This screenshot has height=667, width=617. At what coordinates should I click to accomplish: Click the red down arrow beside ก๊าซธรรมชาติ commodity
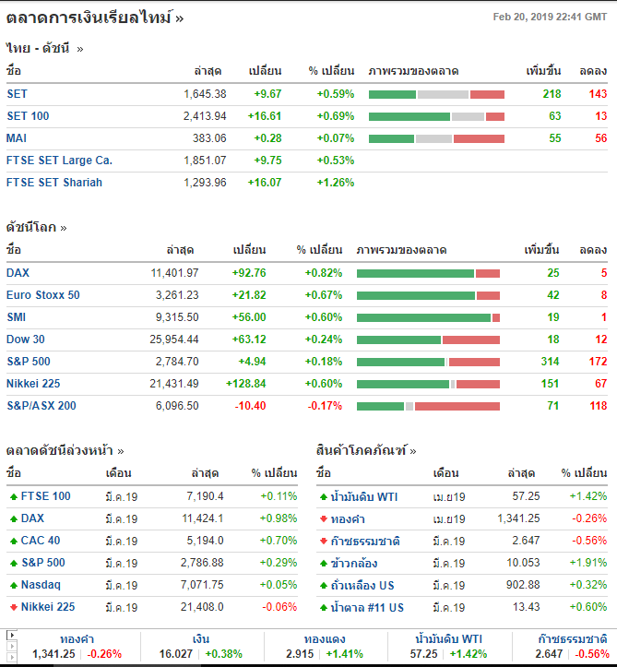point(324,542)
